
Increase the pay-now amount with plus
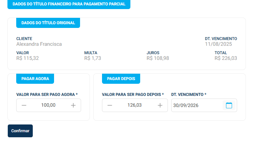pos(73,105)
